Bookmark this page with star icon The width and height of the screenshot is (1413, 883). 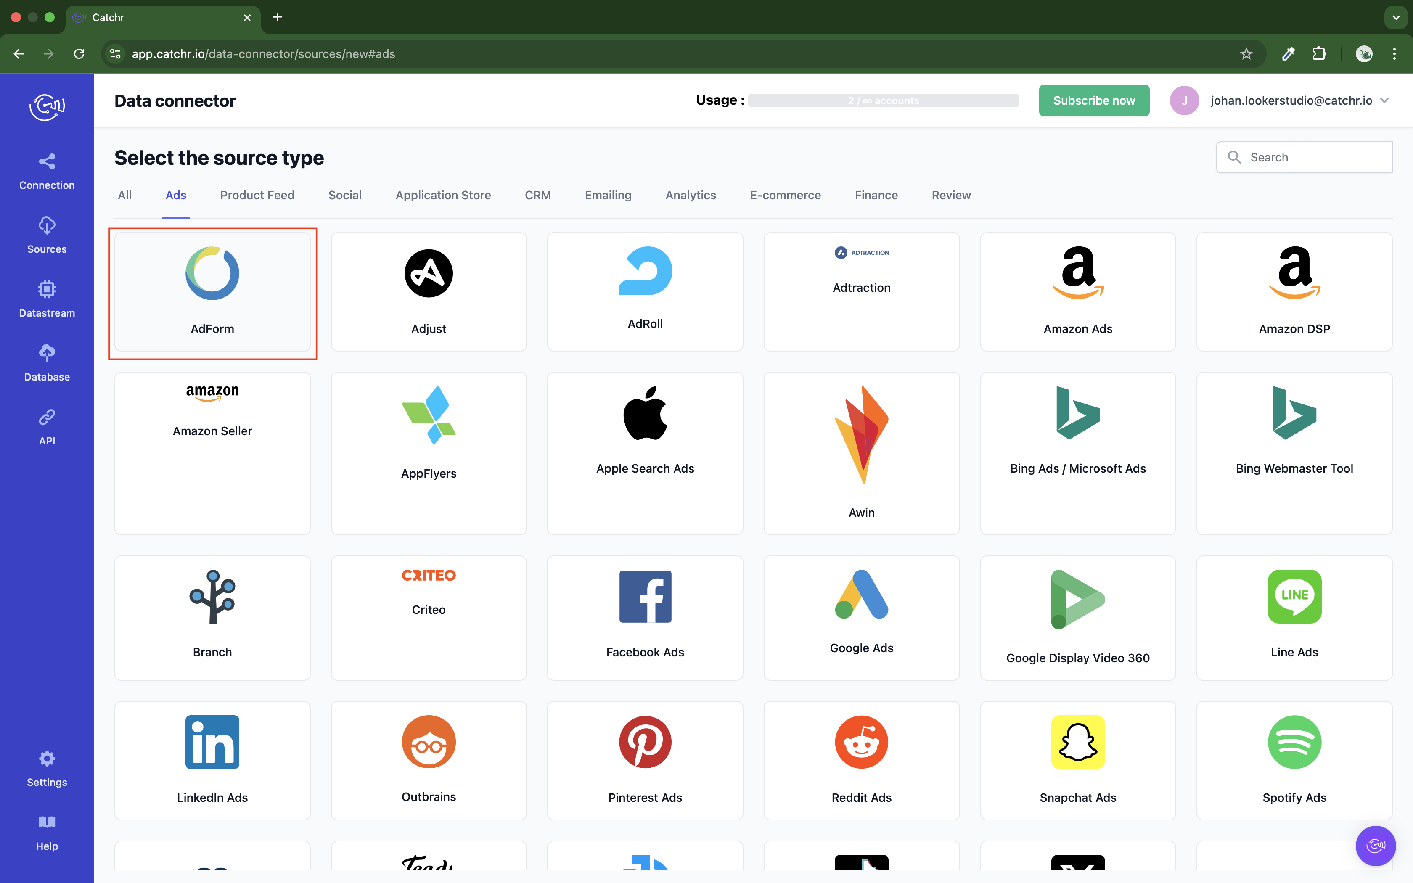tap(1246, 54)
